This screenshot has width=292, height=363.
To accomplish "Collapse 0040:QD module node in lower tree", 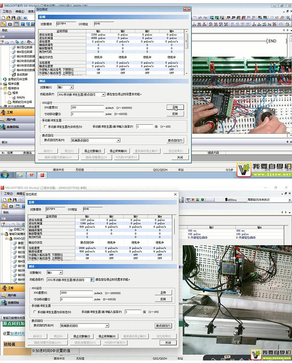I will (x=7, y=239).
